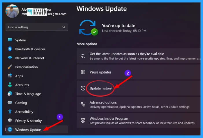Click the megaphone icon for latest updates
Screen dimensions: 203x138
tap(83, 56)
